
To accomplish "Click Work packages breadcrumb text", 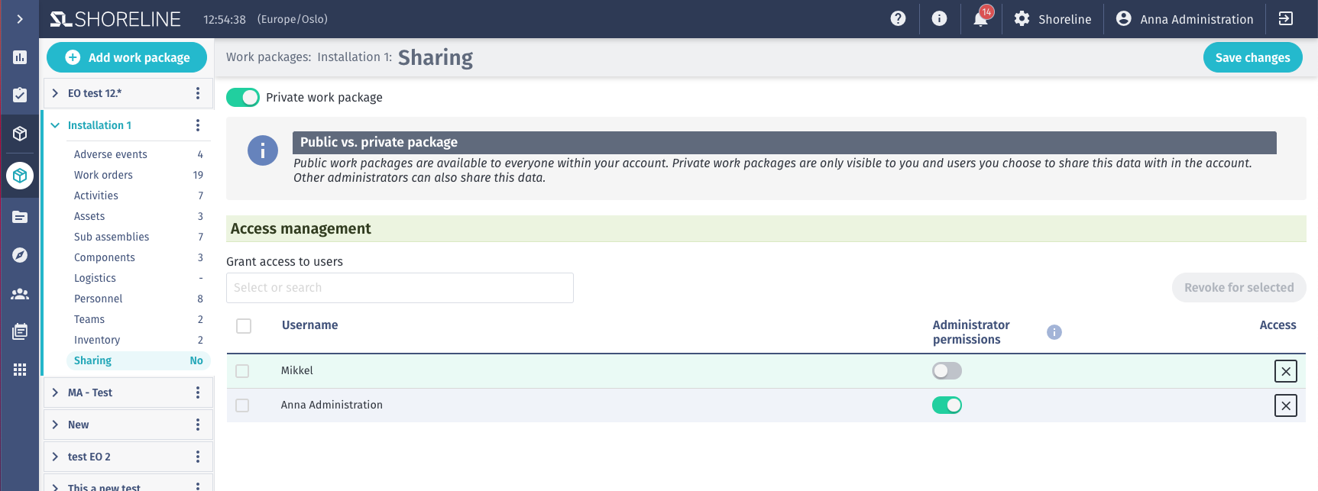I will (x=268, y=57).
